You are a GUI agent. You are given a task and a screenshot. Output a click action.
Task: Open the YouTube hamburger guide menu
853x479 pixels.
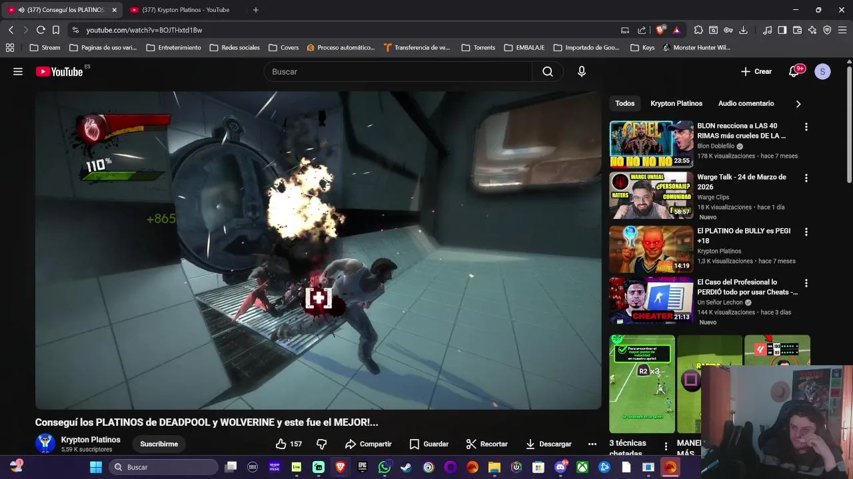click(18, 72)
